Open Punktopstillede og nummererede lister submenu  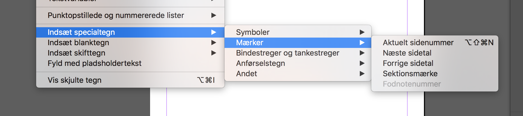[116, 16]
